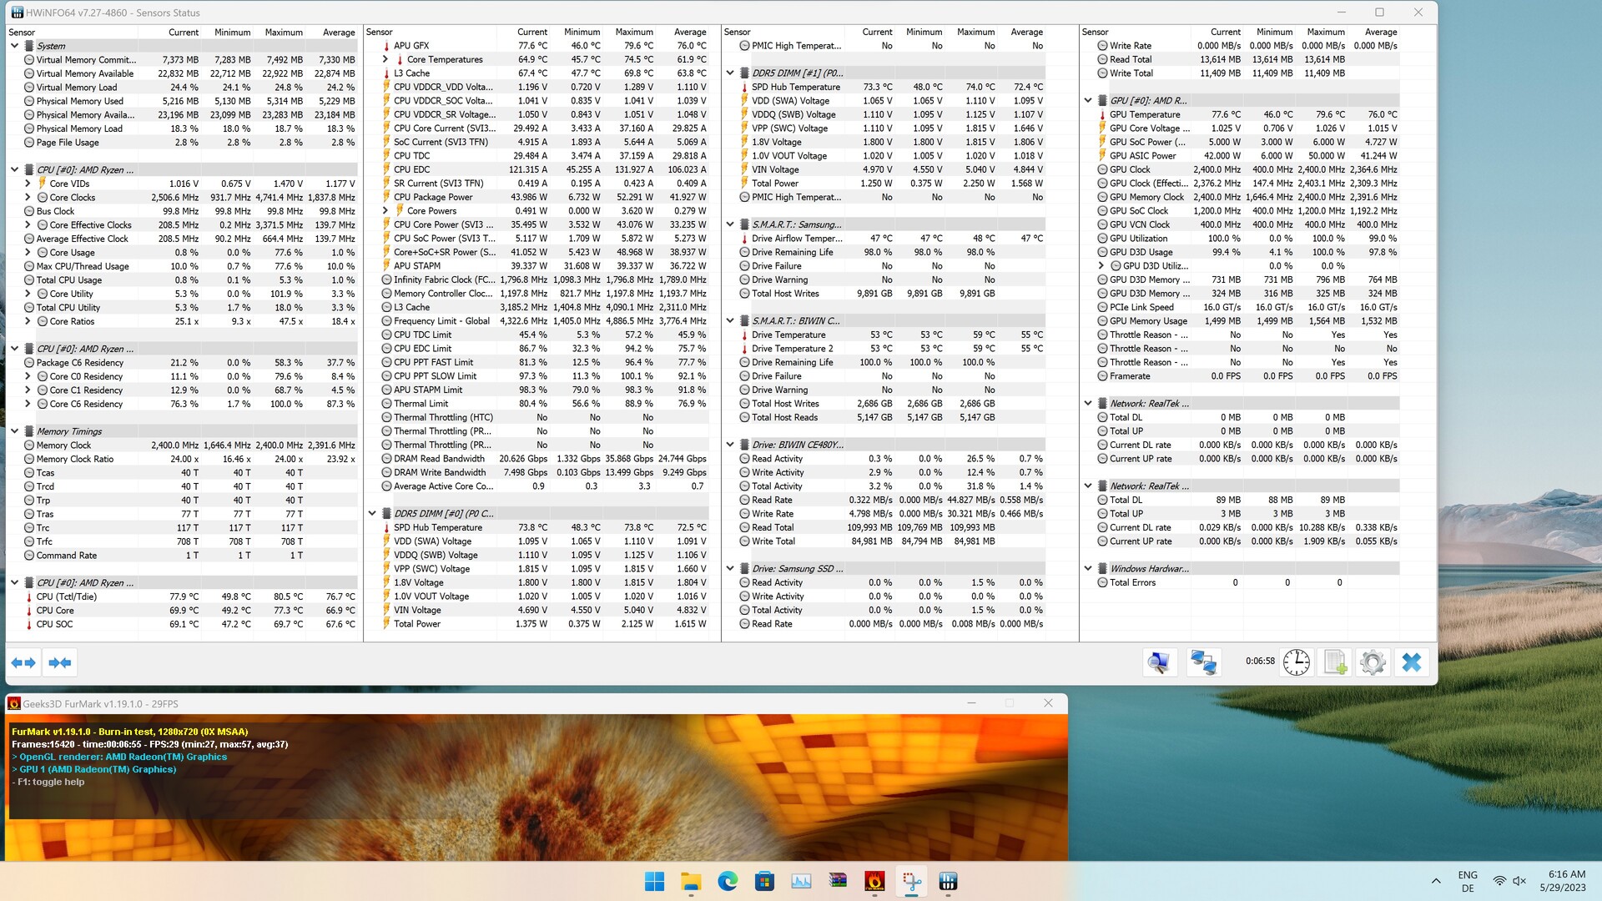
Task: Select the Total CPU Usage row
Action: coord(183,280)
